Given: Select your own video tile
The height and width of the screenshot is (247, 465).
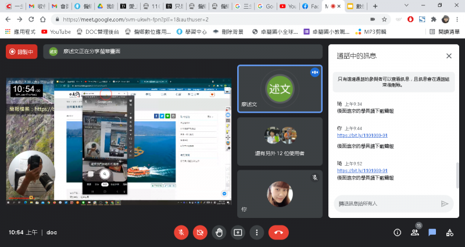Looking at the screenshot, I should point(280,194).
